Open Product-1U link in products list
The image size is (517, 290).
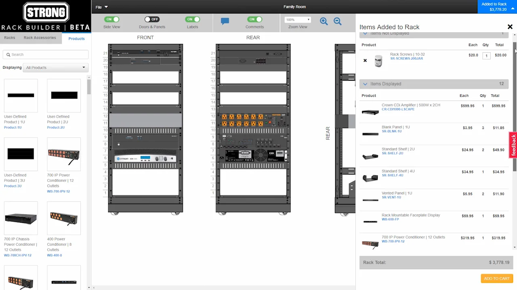[x=13, y=127]
